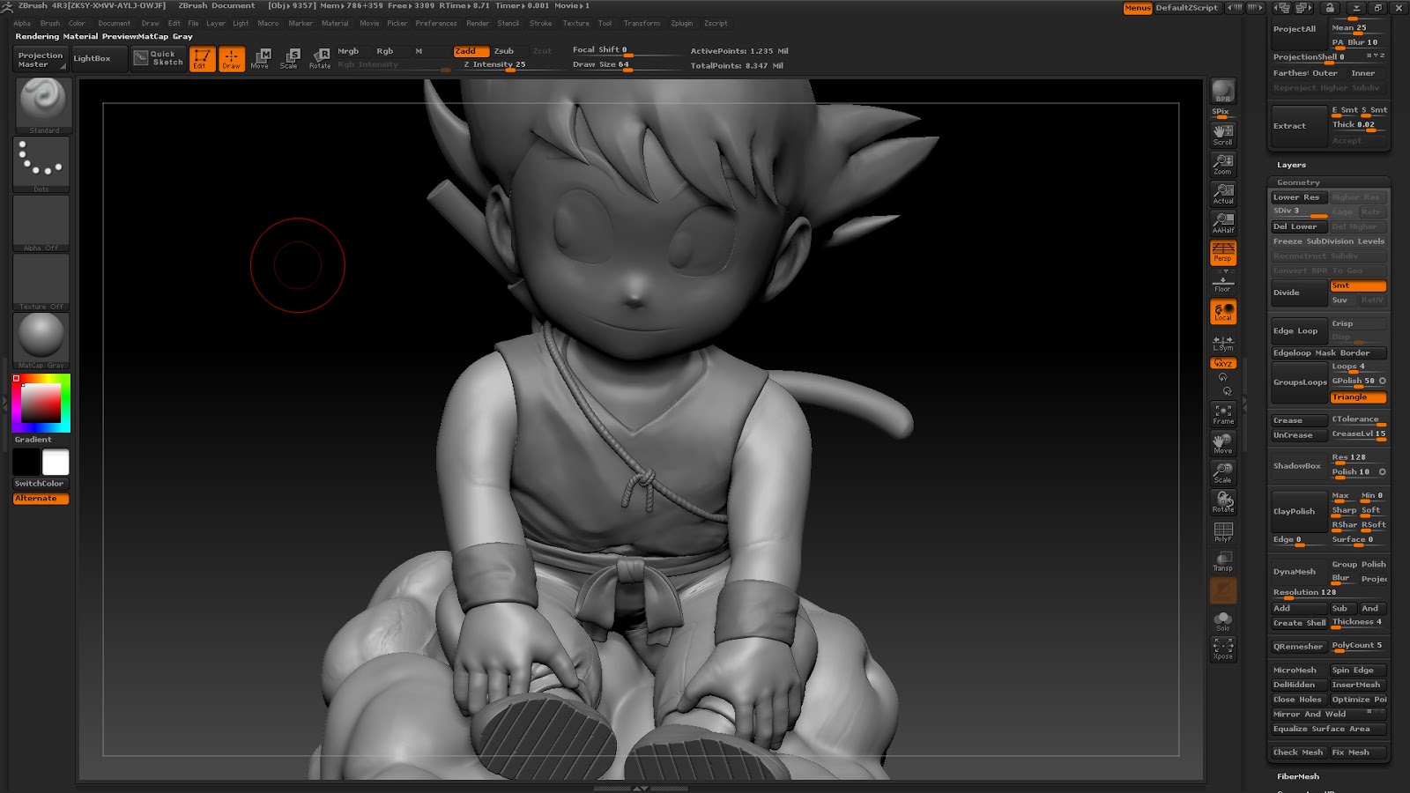The image size is (1410, 793).
Task: Toggle Local transformations mode
Action: [x=1223, y=312]
